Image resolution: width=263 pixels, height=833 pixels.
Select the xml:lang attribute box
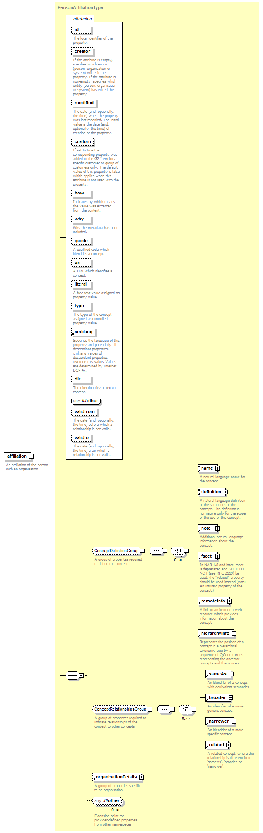83,332
